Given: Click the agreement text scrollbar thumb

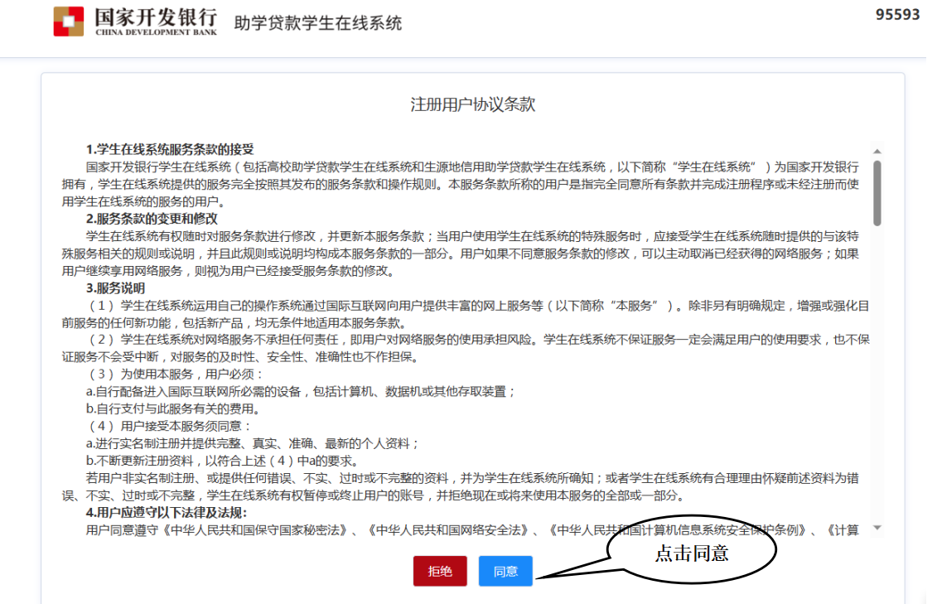Looking at the screenshot, I should 877,192.
